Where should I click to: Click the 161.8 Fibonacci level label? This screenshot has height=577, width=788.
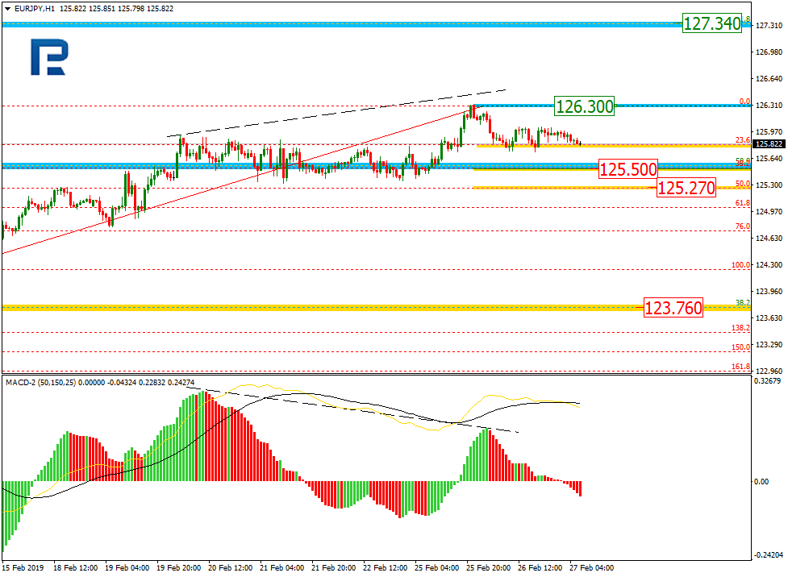click(740, 367)
